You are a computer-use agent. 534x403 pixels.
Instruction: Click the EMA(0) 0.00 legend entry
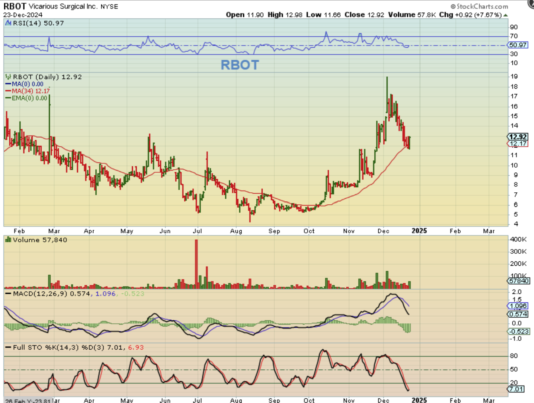click(x=26, y=98)
